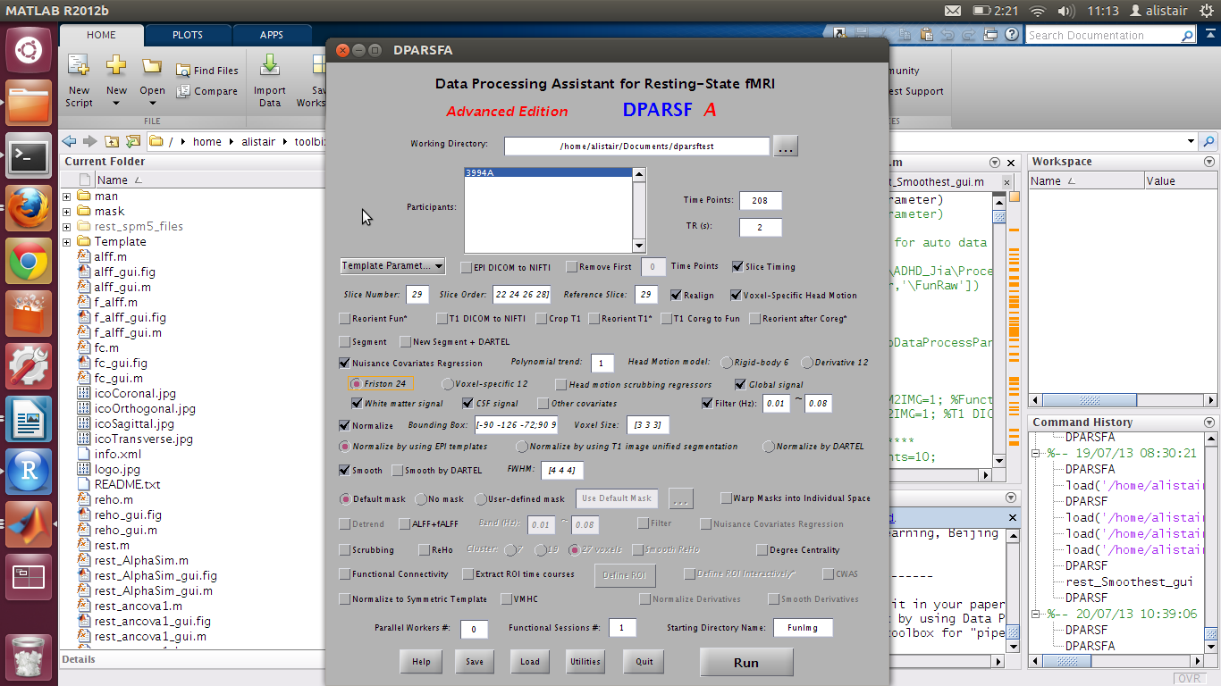Select Normalize by DARTEL radio button
This screenshot has width=1221, height=686.
(769, 446)
